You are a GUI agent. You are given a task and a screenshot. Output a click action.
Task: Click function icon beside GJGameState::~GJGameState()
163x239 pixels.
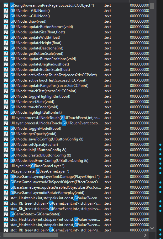pos(6,214)
